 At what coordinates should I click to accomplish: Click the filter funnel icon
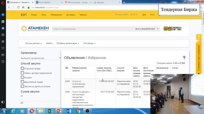tap(184, 58)
